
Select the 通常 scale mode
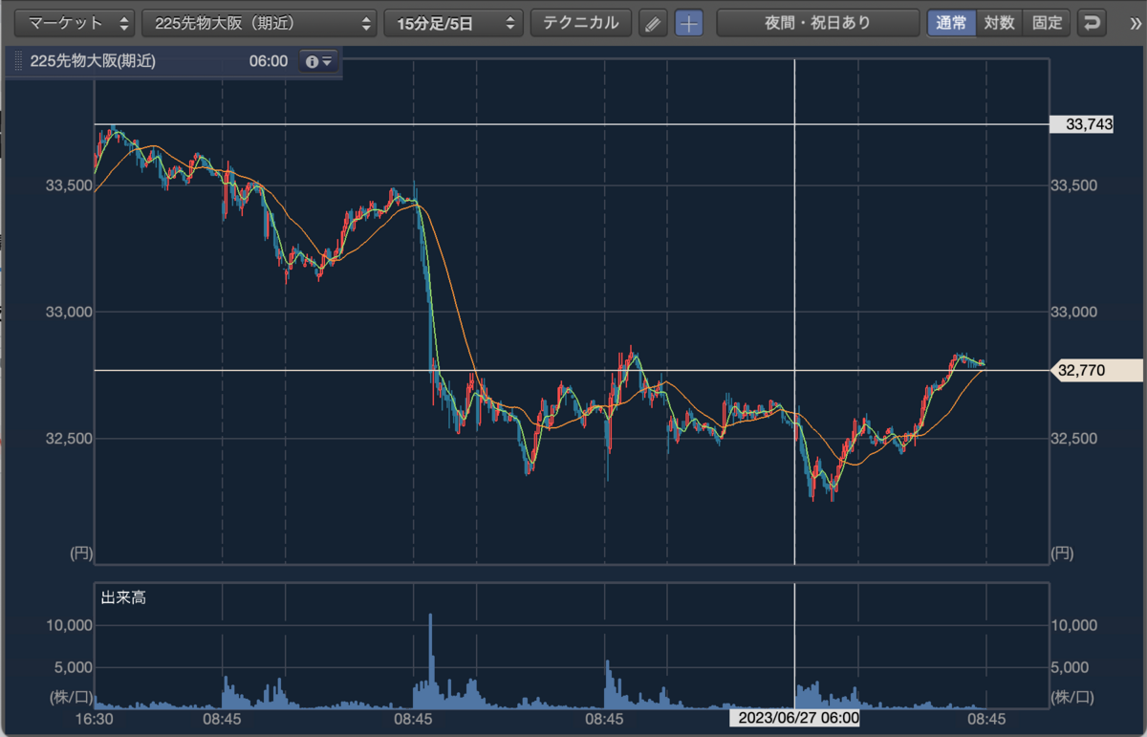[x=951, y=23]
